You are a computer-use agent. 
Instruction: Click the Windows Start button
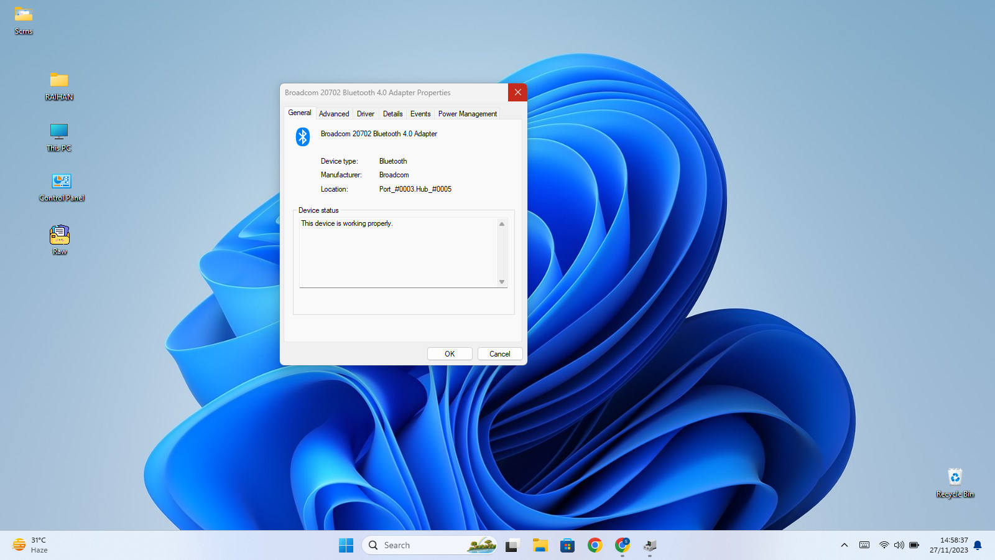346,546
